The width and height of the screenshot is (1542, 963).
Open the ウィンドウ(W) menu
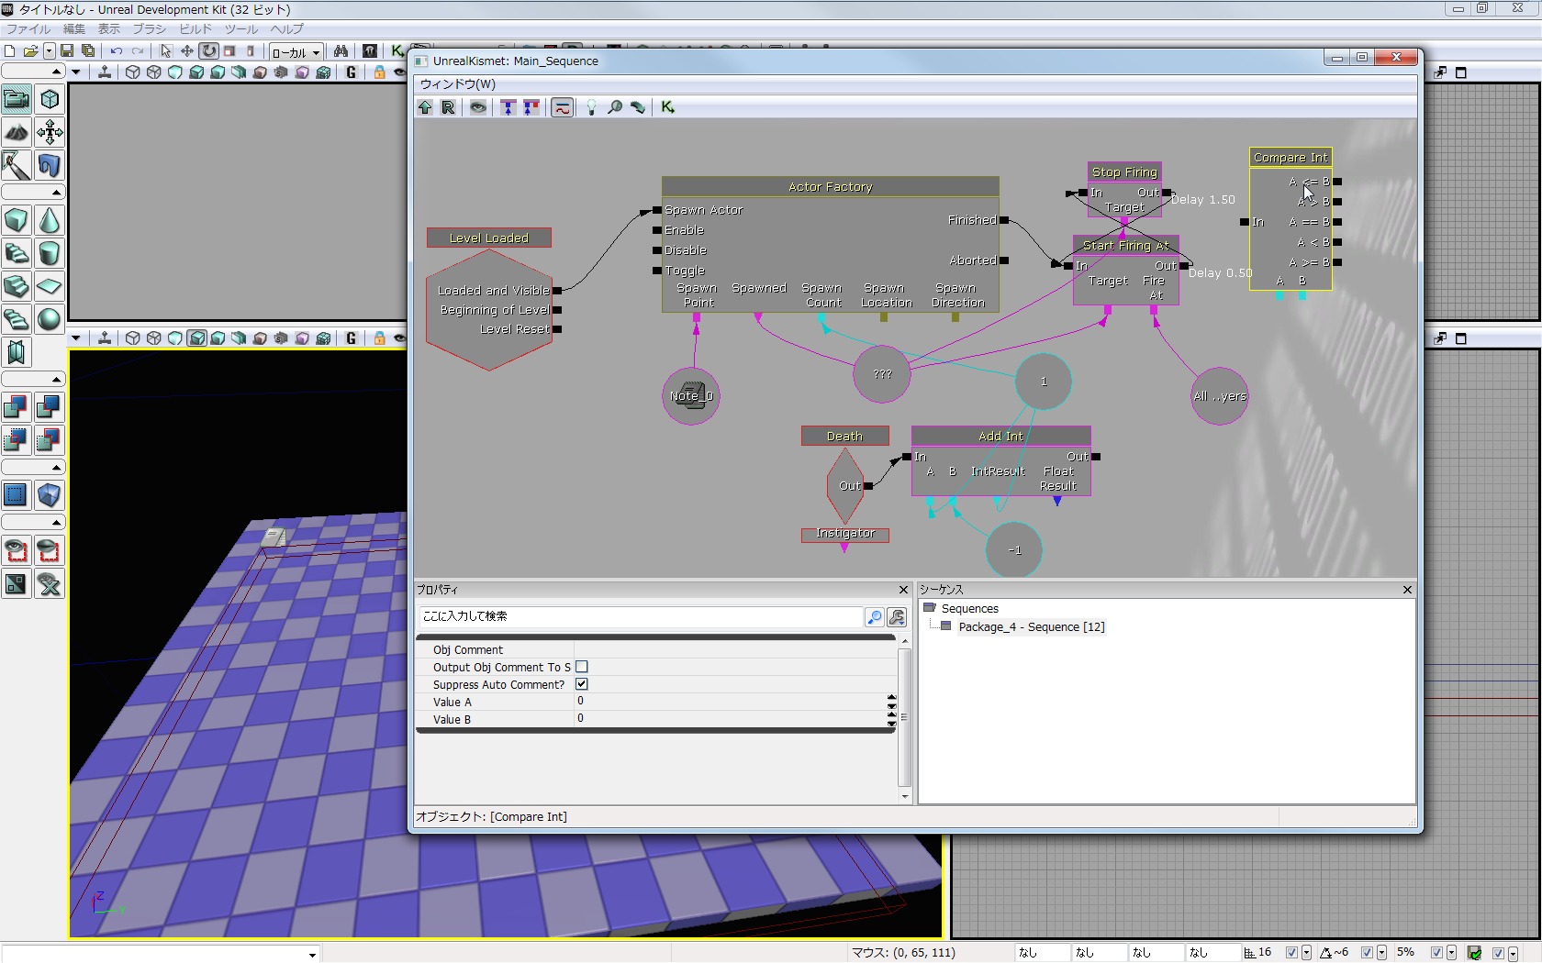pos(458,84)
